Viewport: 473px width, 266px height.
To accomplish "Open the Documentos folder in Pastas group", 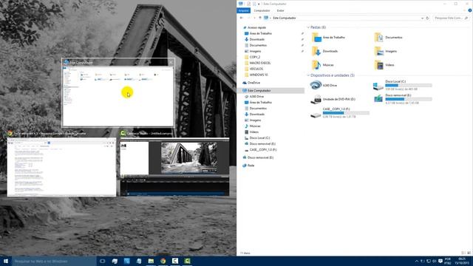I will coord(389,38).
